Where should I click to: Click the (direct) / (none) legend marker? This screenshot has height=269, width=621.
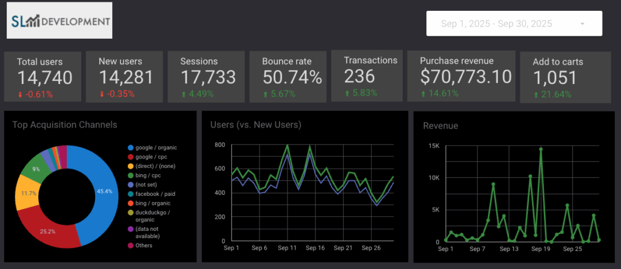pyautogui.click(x=130, y=167)
